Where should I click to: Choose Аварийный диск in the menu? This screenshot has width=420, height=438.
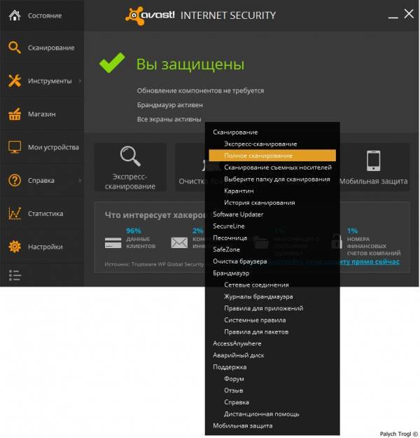tap(239, 355)
